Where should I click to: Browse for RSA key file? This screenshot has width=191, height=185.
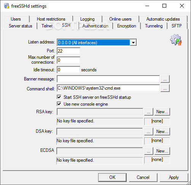coord(149,112)
